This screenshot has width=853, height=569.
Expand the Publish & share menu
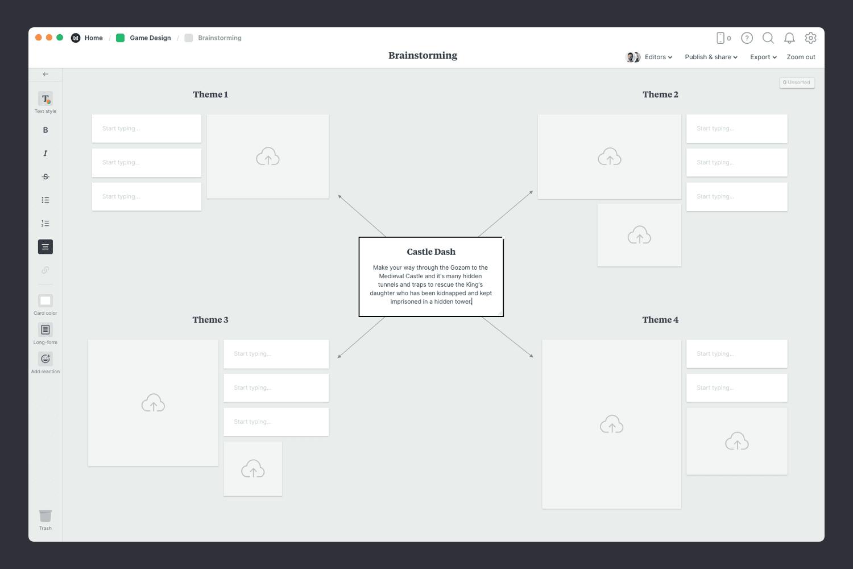click(710, 57)
